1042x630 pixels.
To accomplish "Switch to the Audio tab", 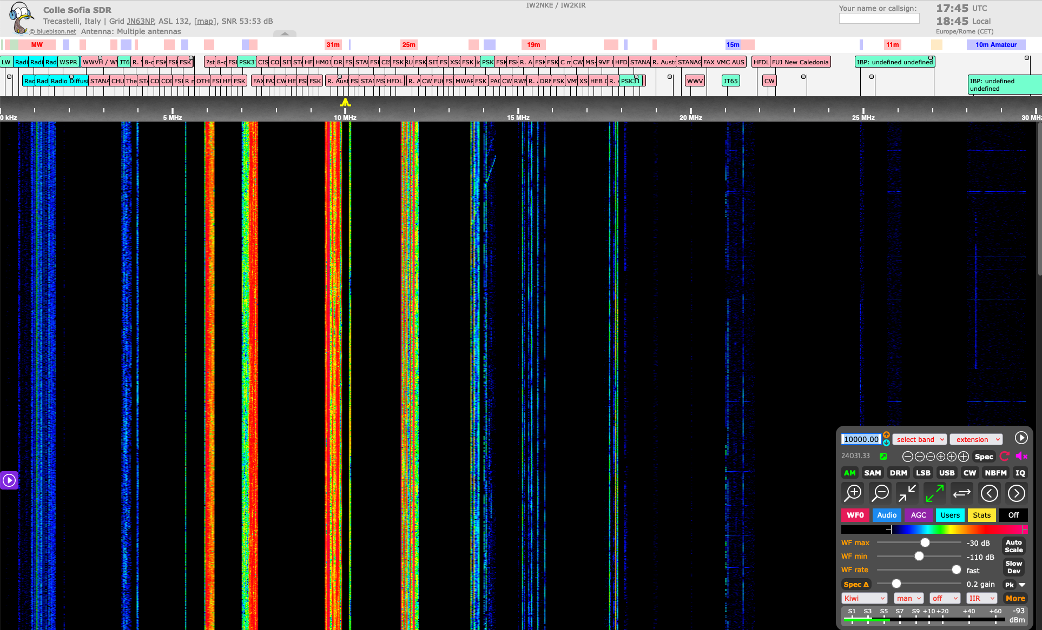I will pos(886,515).
